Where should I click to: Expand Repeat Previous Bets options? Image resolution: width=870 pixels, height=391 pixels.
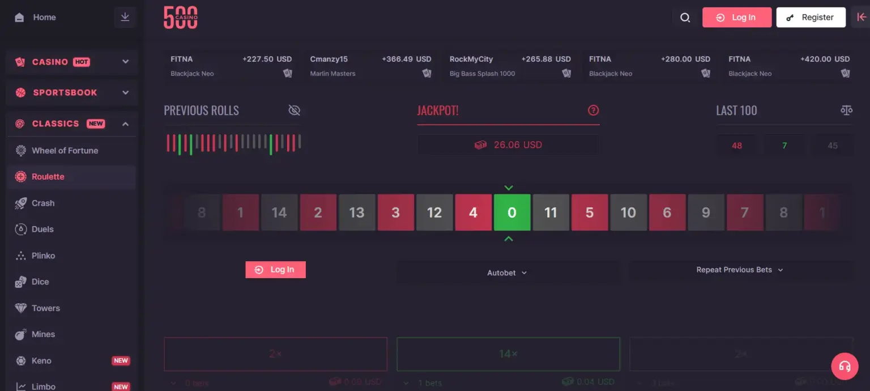click(739, 269)
